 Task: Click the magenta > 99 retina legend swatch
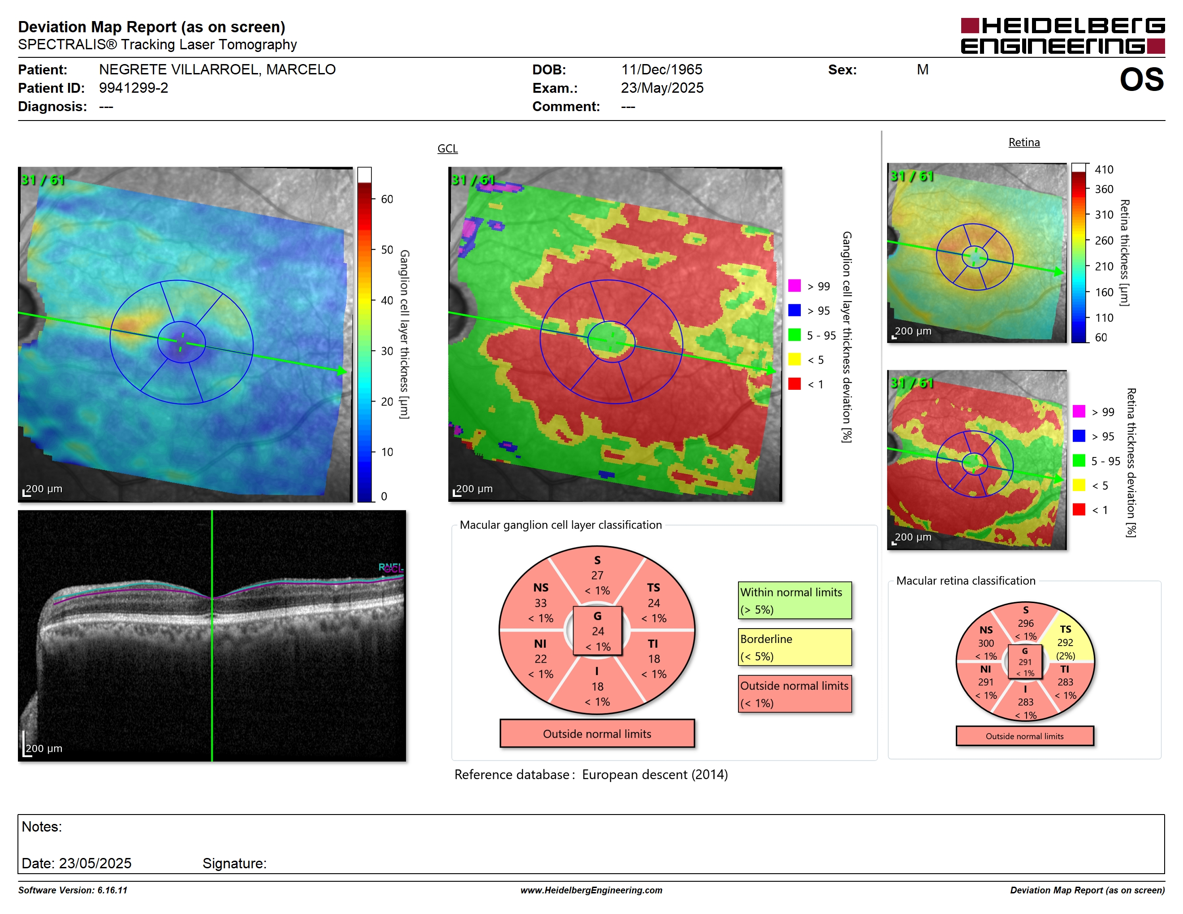coord(1079,411)
